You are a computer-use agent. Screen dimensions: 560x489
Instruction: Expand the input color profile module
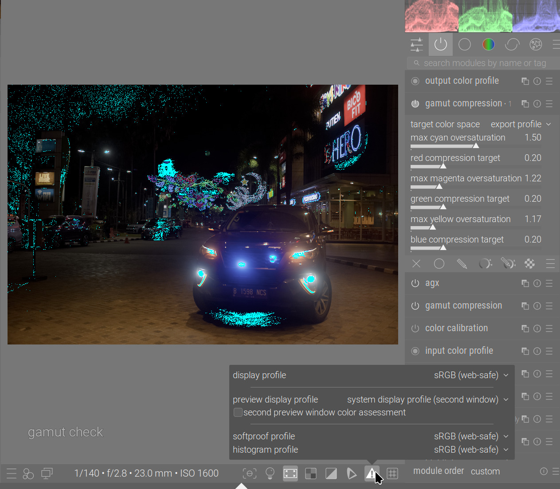(459, 351)
